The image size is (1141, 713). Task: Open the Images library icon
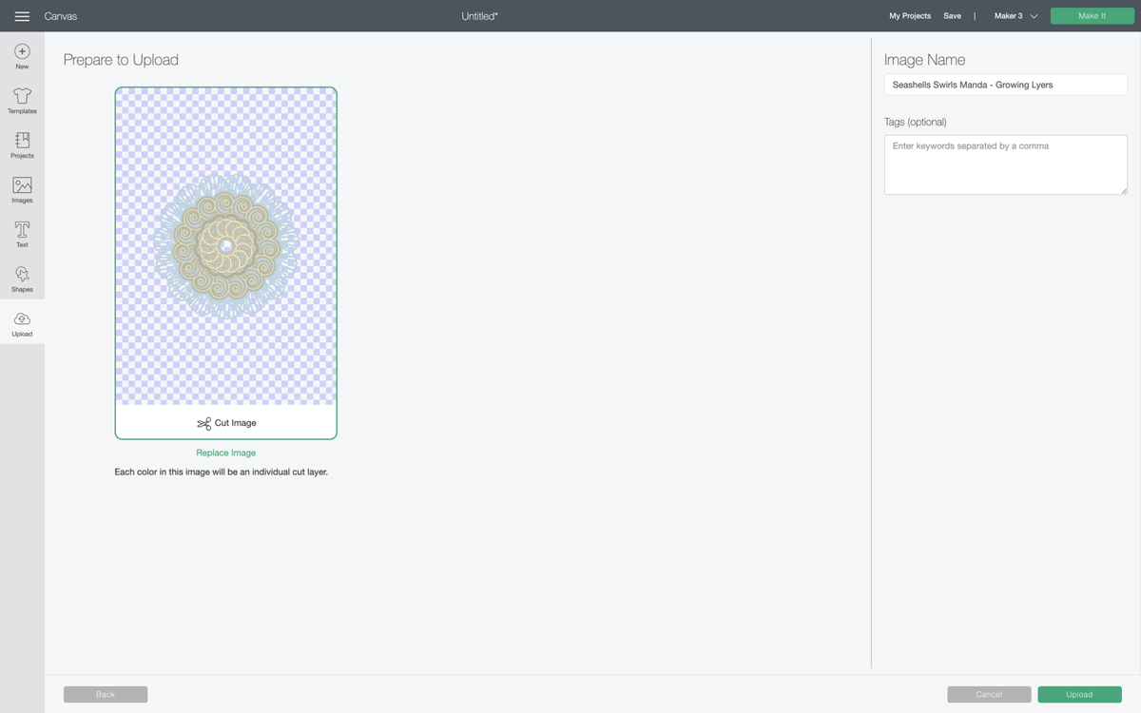22,185
